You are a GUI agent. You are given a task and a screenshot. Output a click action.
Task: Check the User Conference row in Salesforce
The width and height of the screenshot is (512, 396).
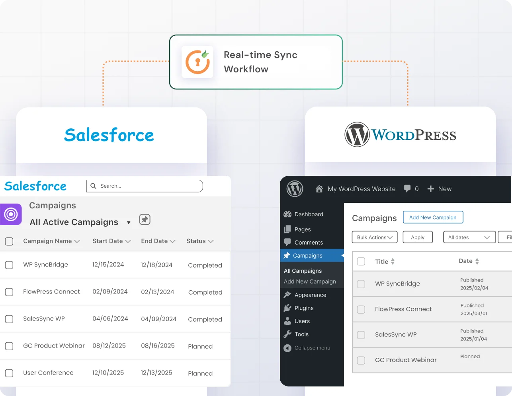pyautogui.click(x=9, y=373)
